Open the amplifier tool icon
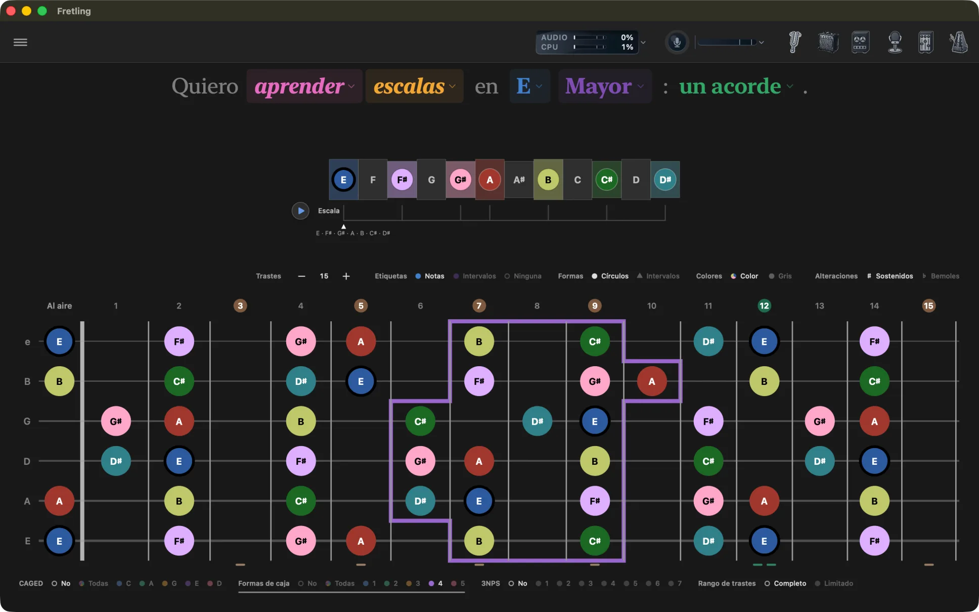 click(x=828, y=42)
